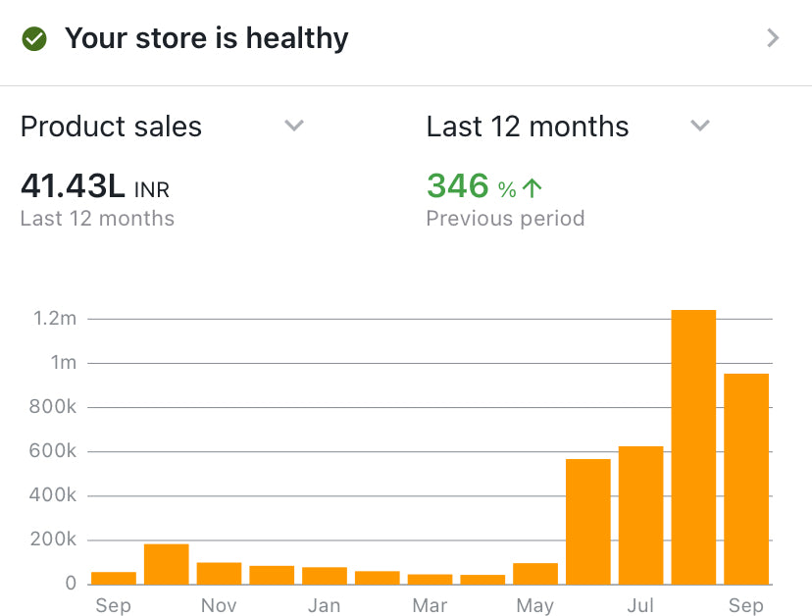
Task: Click the January sales bar
Action: (x=325, y=576)
